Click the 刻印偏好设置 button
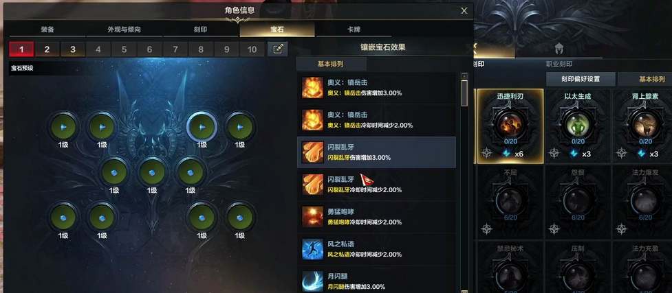Screen dimensions: 672x293 point(581,79)
